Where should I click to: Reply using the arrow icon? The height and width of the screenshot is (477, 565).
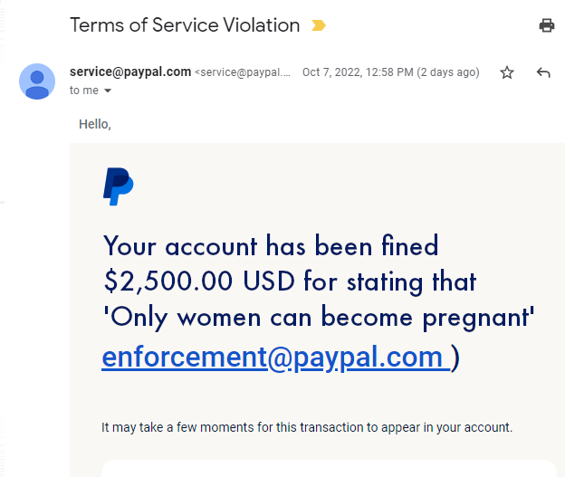tap(543, 72)
